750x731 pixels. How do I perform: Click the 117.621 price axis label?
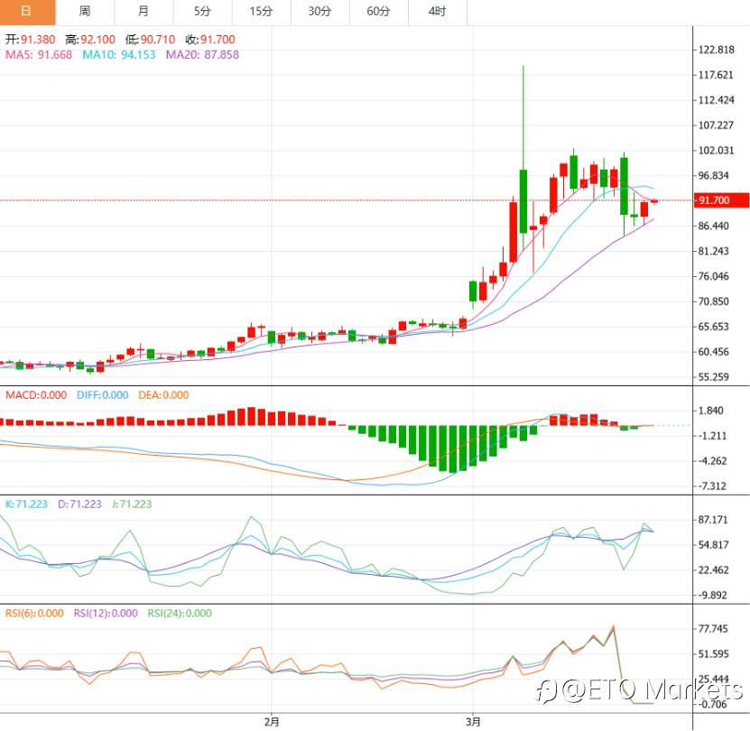point(716,75)
